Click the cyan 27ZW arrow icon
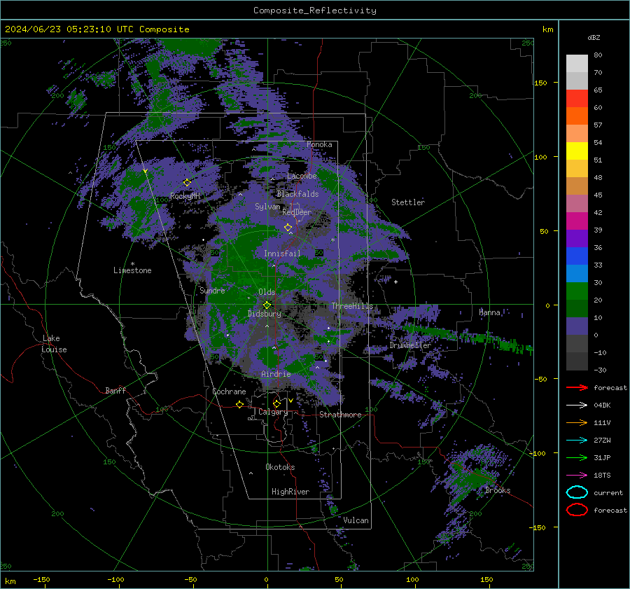 click(577, 441)
